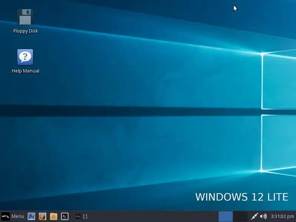Click the small dark bird icon beside the brackets
Screen dimensions: 296x222
pos(78,216)
